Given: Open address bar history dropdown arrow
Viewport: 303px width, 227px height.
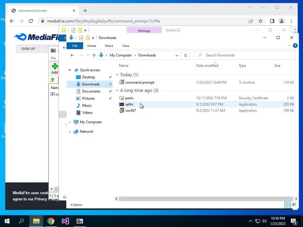Looking at the screenshot, I should click(x=177, y=55).
